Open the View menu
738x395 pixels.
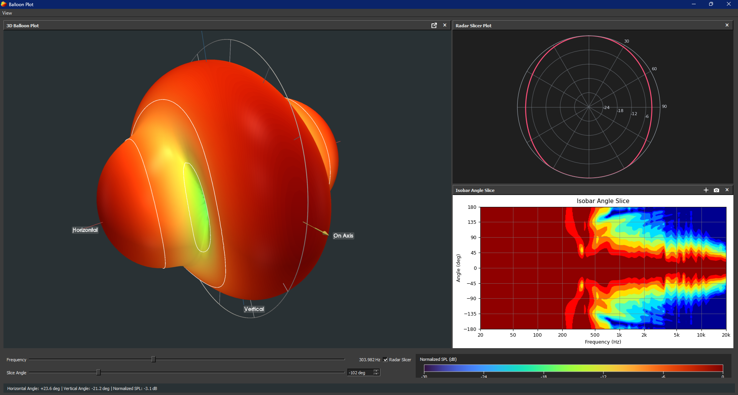[x=7, y=13]
